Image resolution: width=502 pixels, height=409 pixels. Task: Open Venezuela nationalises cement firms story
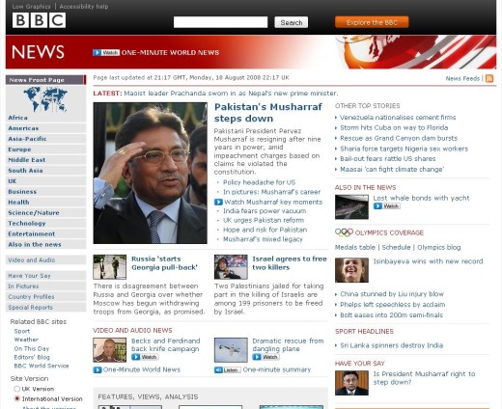click(x=398, y=118)
